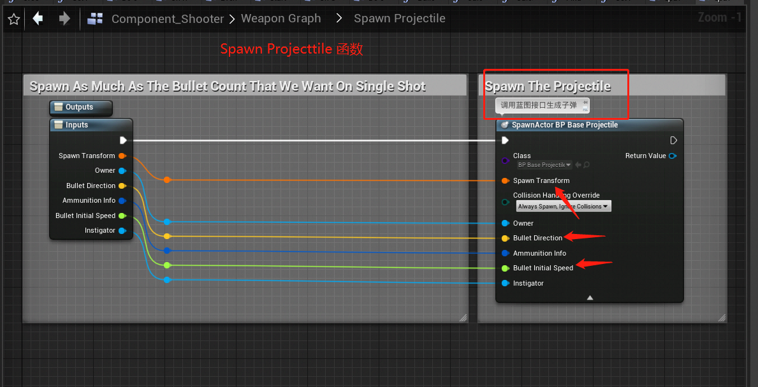Click the orange Spawn Transform wire connection point
The height and width of the screenshot is (387, 758).
coord(166,180)
